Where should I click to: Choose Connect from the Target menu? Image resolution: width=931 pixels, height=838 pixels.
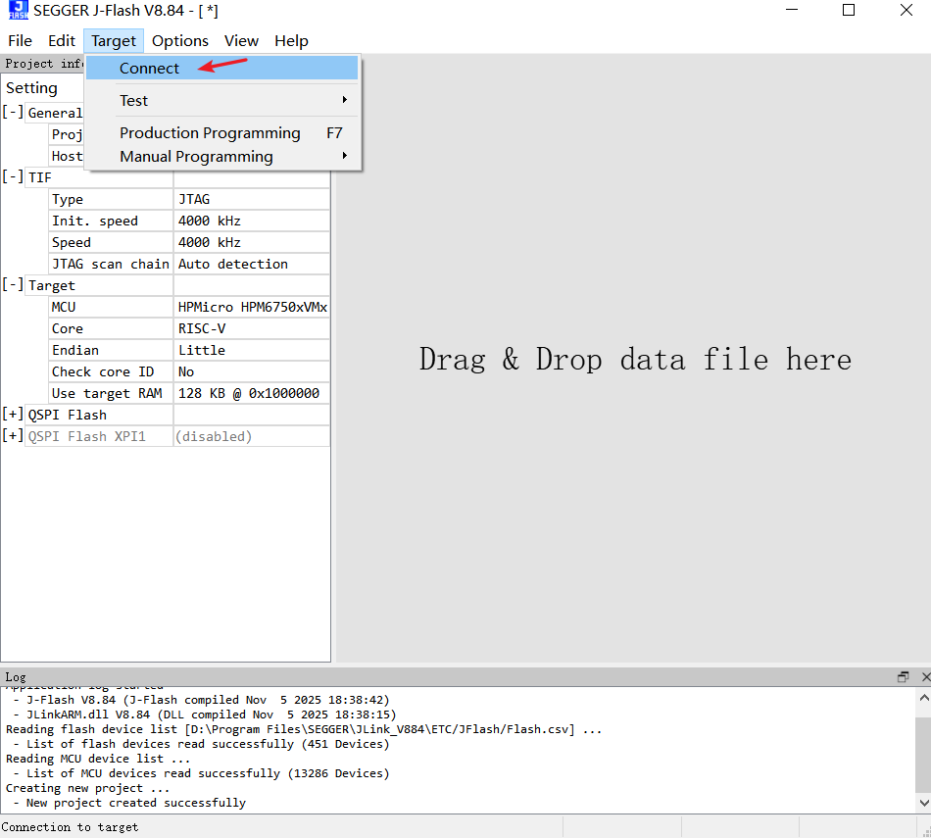pyautogui.click(x=222, y=68)
